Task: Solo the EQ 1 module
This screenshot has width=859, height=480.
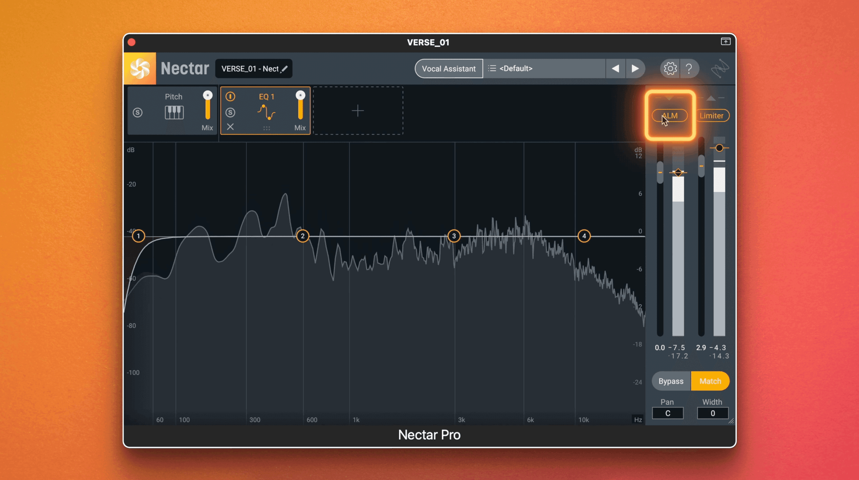Action: point(230,113)
